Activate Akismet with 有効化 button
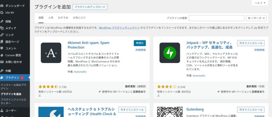This screenshot has width=272, height=117. tap(140, 43)
